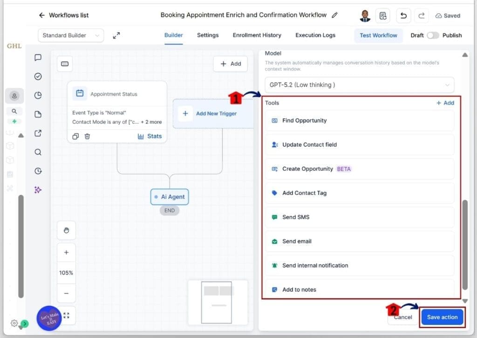This screenshot has width=477, height=338.
Task: Open the checkmark circle sidebar icon
Action: (x=38, y=76)
